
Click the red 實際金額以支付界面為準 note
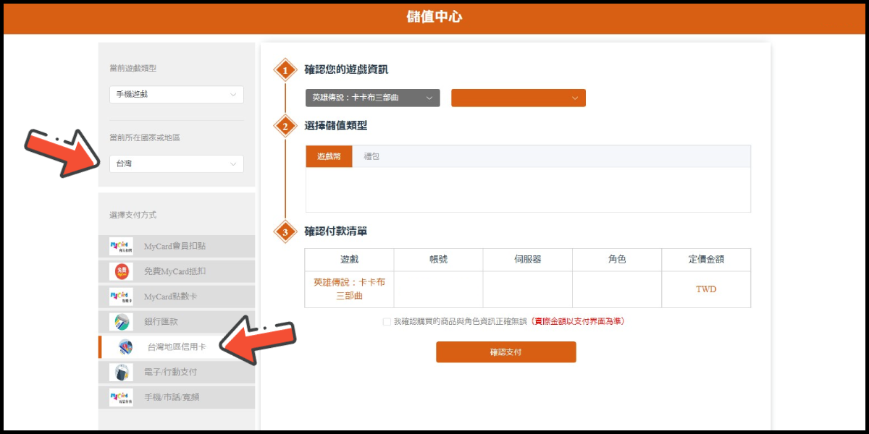[577, 321]
